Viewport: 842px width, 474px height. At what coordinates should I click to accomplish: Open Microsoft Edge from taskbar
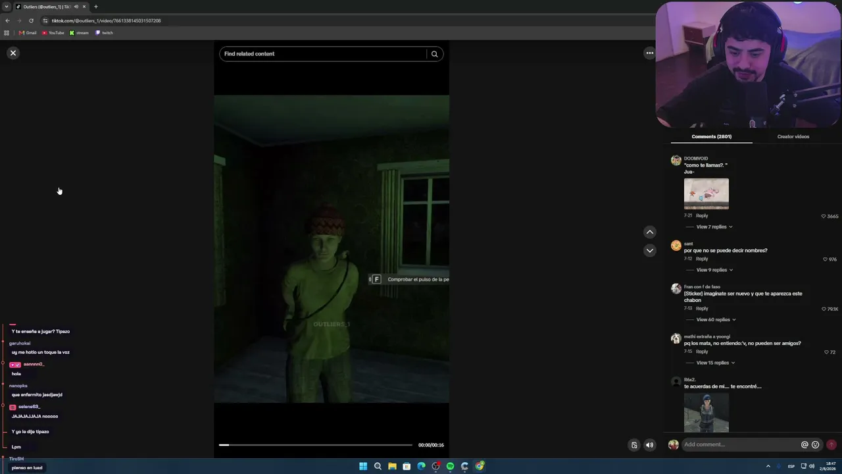coord(421,466)
